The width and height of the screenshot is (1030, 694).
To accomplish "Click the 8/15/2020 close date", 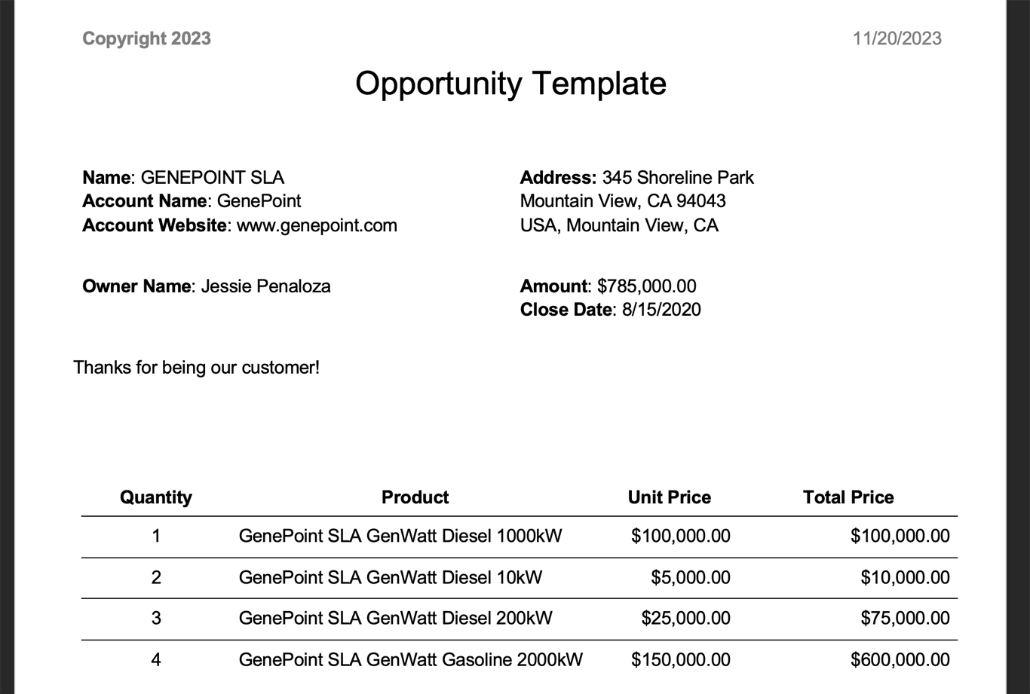I will coord(661,310).
